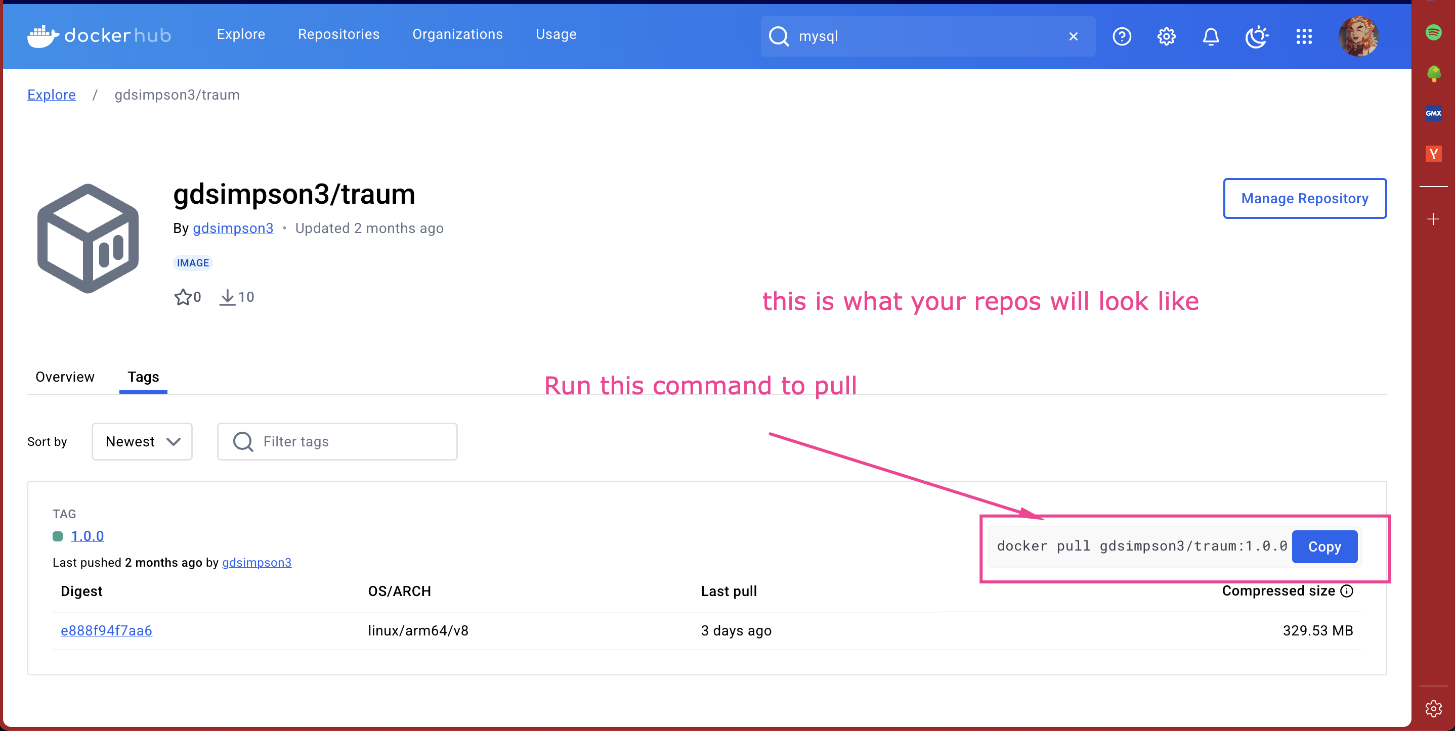Open the 1.0.0 tag link

click(x=88, y=536)
